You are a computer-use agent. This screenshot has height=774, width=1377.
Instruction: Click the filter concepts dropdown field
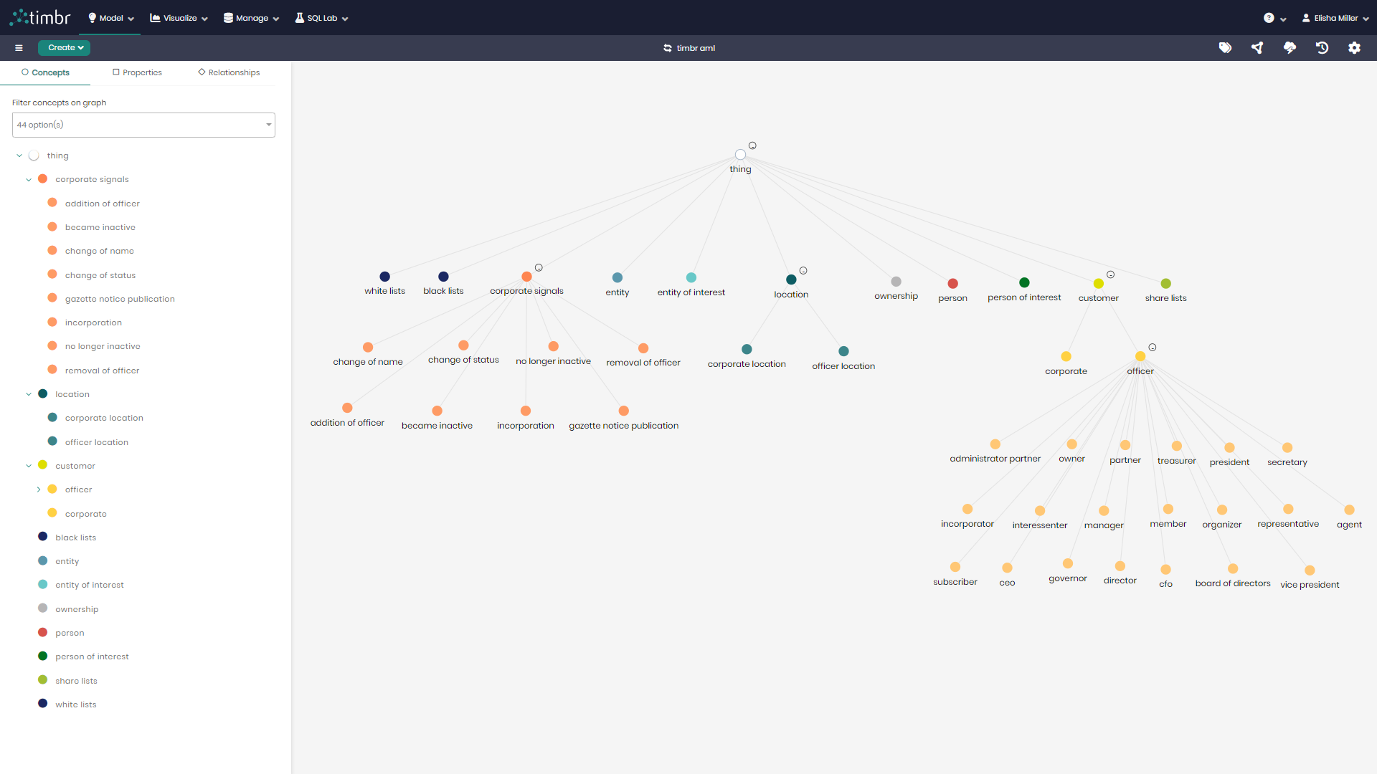[x=143, y=124]
